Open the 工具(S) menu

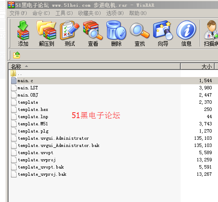coord(64,13)
